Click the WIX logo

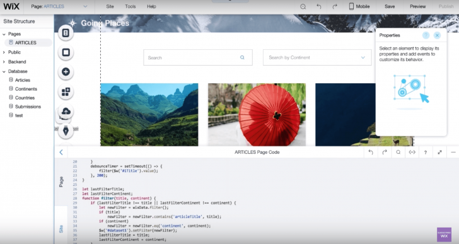pyautogui.click(x=11, y=6)
